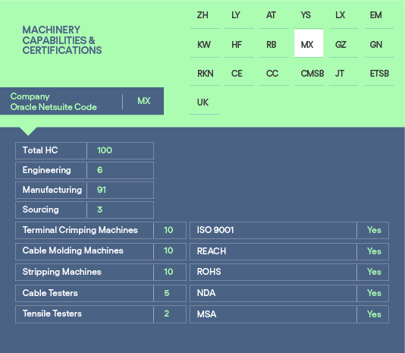Click the highlighted MX tab

(x=309, y=43)
